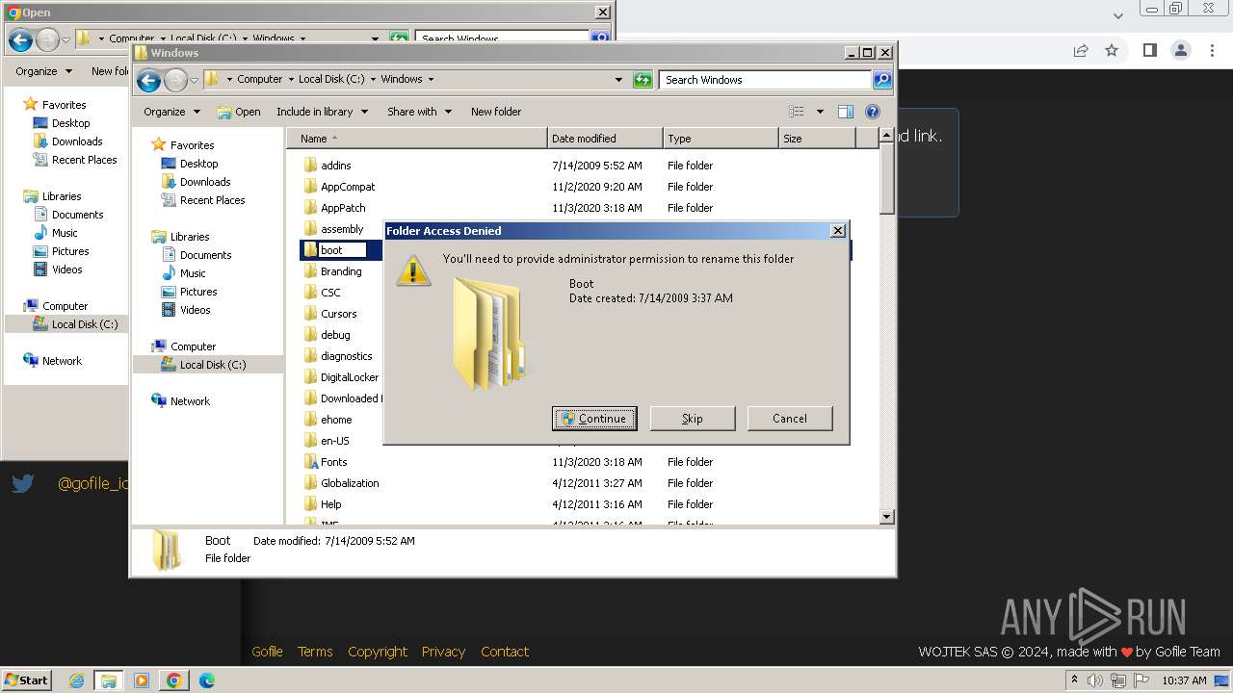Image resolution: width=1233 pixels, height=693 pixels.
Task: Open Copyright link in page footer
Action: 378,652
